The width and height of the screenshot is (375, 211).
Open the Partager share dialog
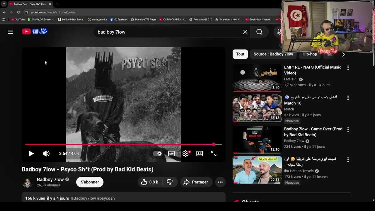point(196,182)
